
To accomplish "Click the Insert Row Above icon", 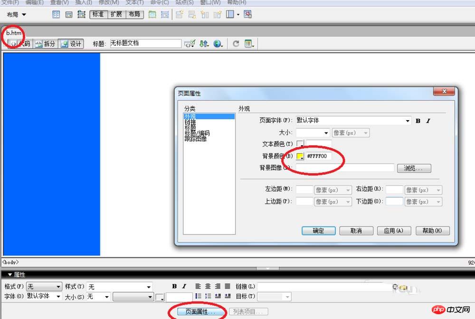I will tap(180, 14).
